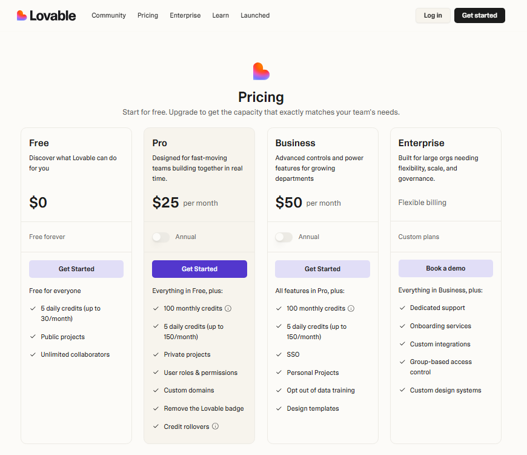Click the 'Private projects' feature text
The width and height of the screenshot is (527, 455).
[187, 354]
